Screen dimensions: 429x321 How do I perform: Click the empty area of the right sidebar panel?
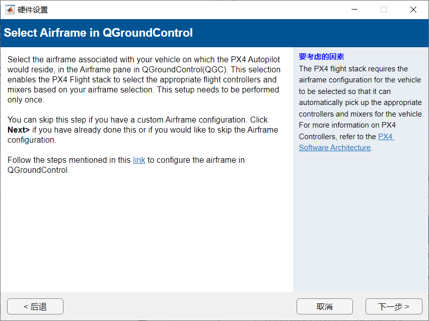pyautogui.click(x=361, y=221)
